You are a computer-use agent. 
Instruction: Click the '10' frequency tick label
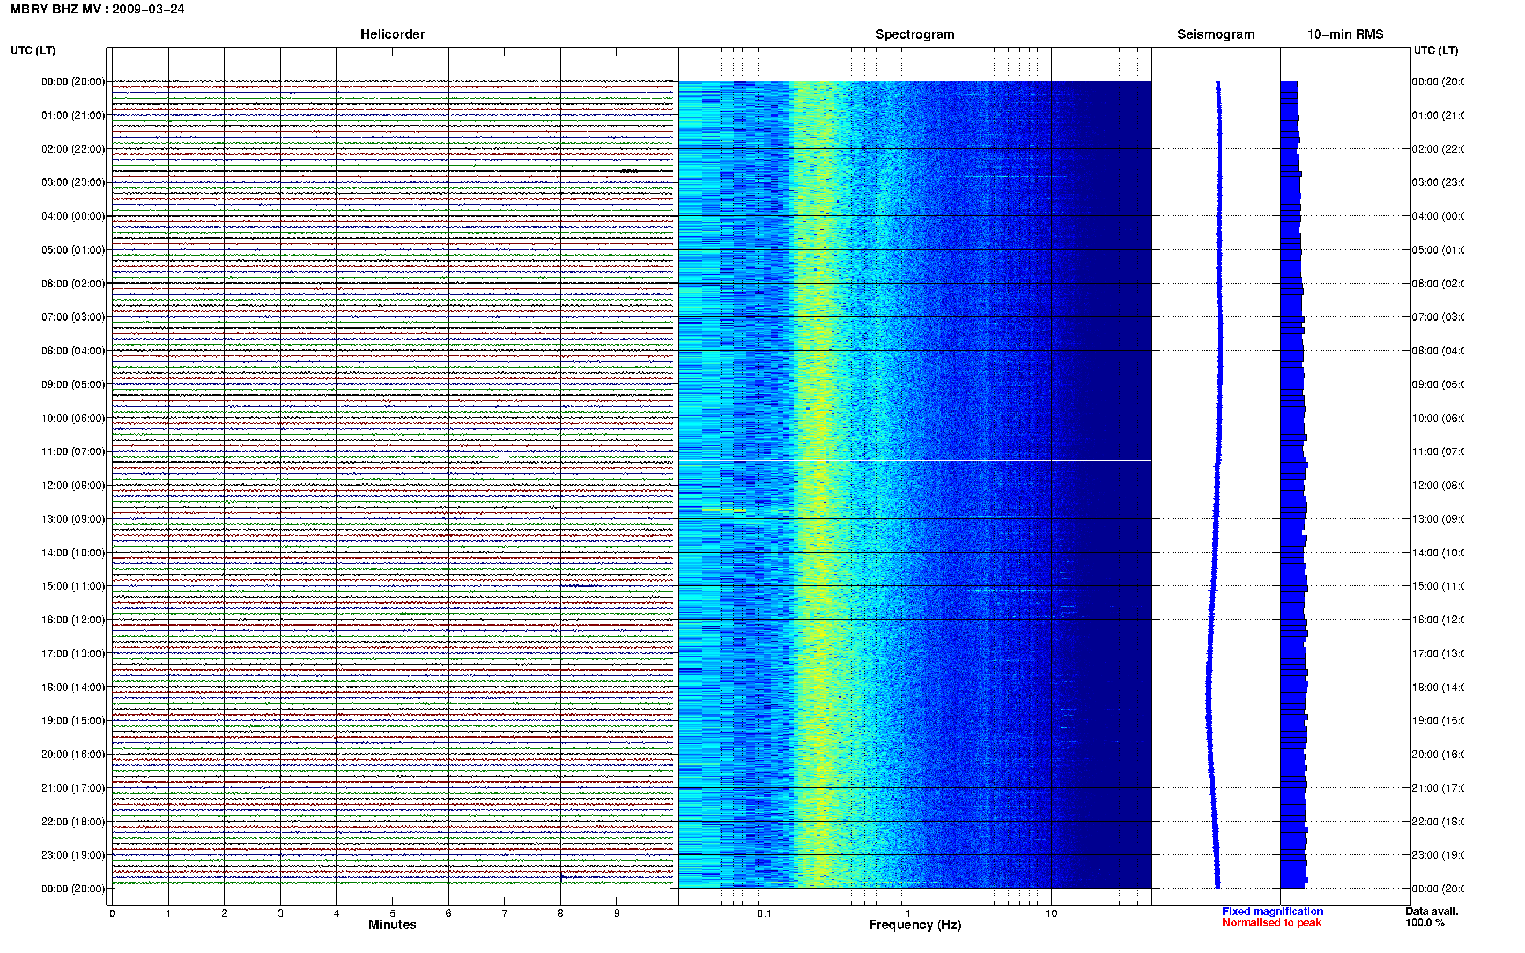(1051, 913)
